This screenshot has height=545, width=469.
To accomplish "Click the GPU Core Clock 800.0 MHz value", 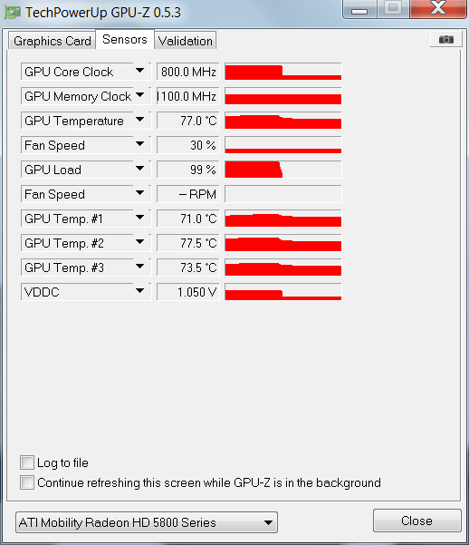I will [187, 72].
